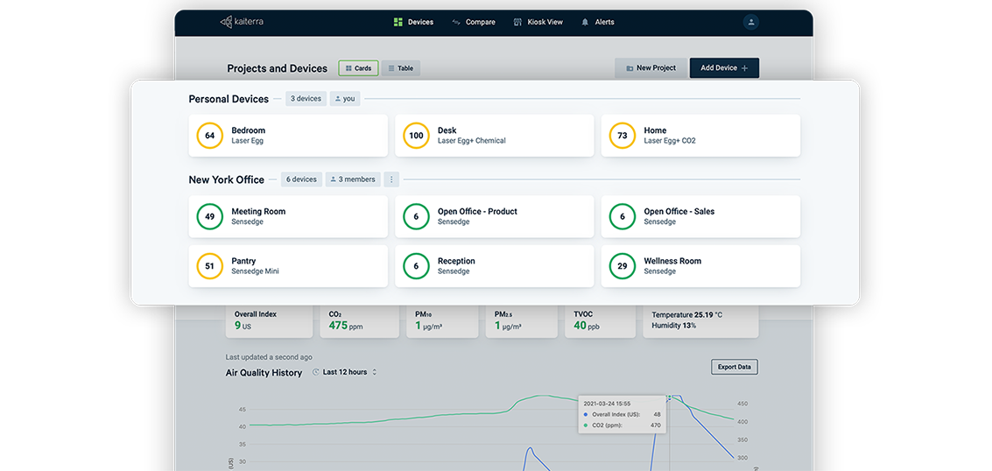The height and width of the screenshot is (471, 992).
Task: Click Open Office - Product index circle
Action: (416, 216)
